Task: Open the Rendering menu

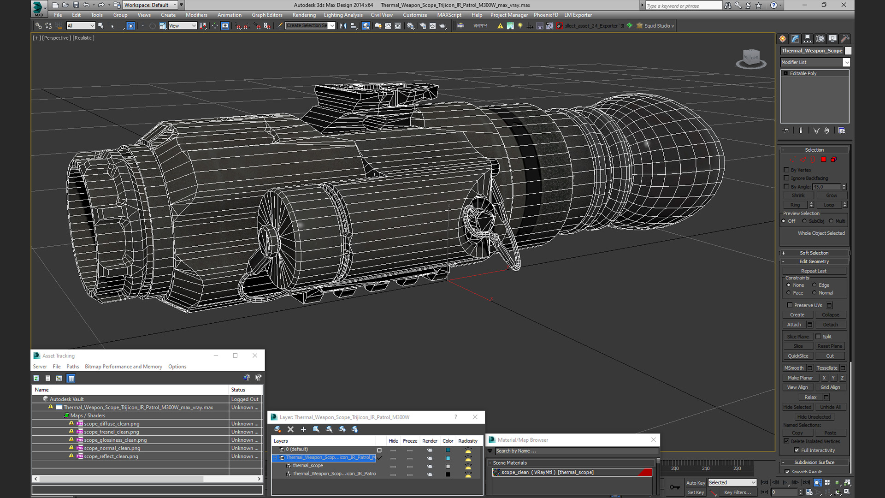Action: 304,15
